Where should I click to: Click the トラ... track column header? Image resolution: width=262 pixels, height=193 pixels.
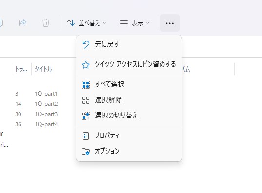click(x=21, y=69)
